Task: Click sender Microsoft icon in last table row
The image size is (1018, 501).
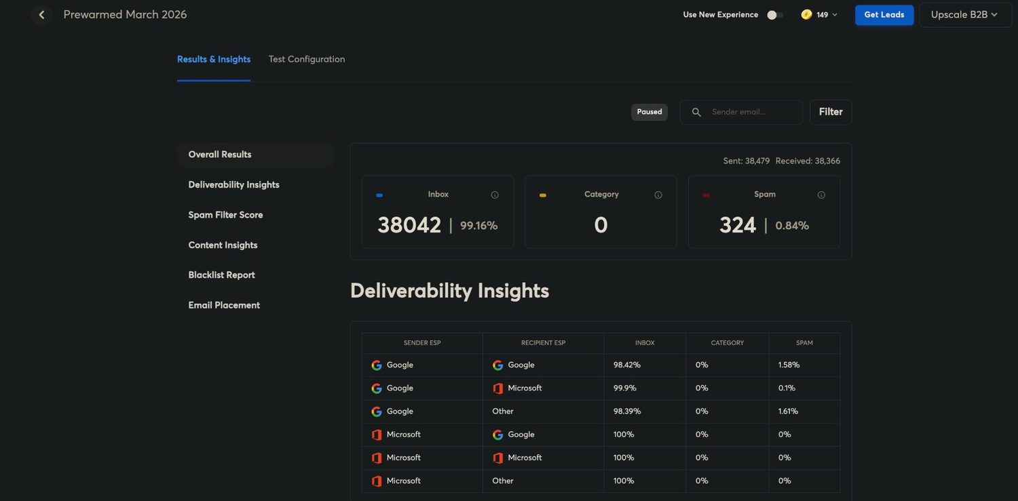Action: (377, 481)
